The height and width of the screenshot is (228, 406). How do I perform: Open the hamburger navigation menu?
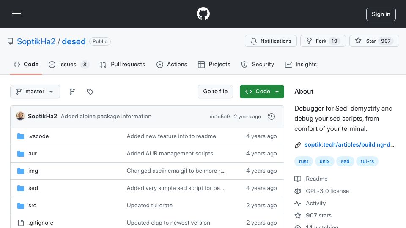[16, 14]
